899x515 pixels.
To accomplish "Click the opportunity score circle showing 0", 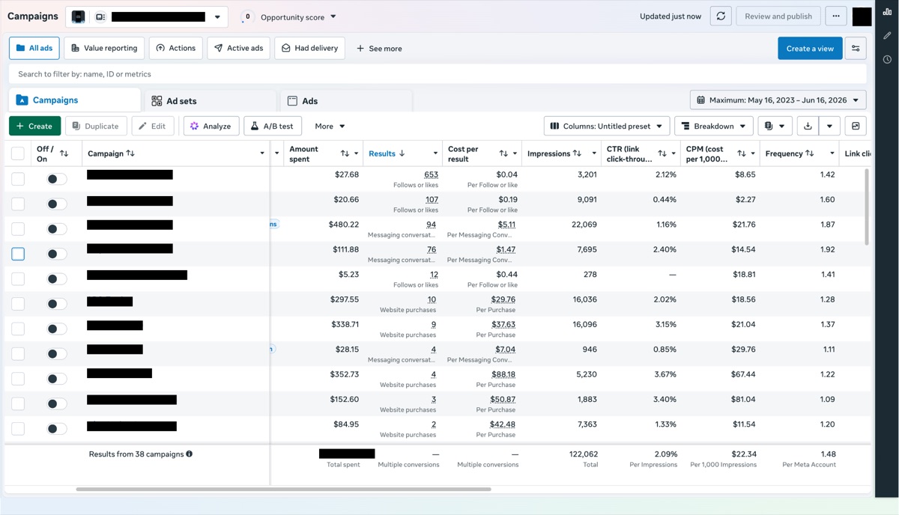I will 247,16.
